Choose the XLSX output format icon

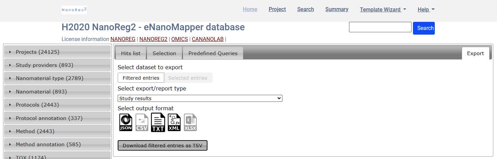pyautogui.click(x=190, y=122)
